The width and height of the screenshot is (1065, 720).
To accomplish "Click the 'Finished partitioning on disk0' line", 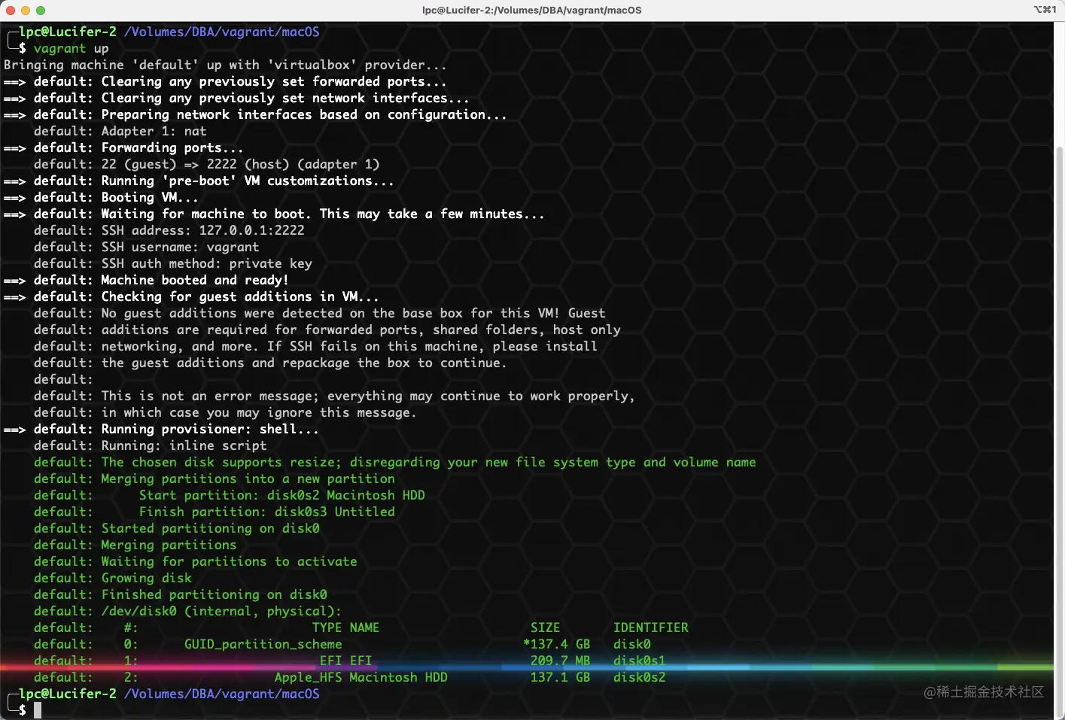I will coord(180,595).
